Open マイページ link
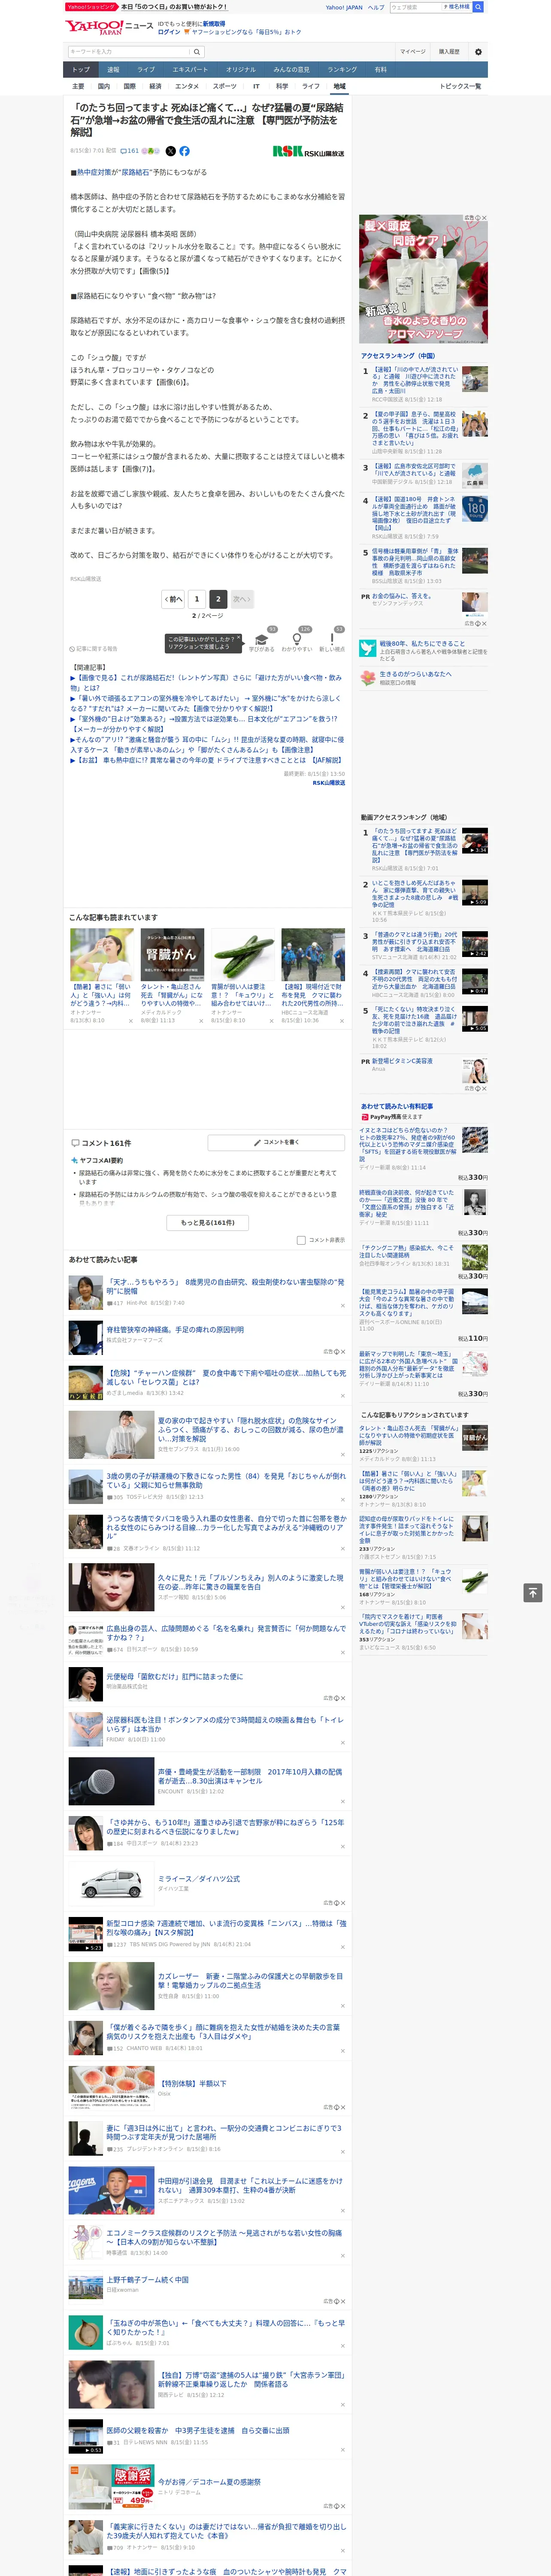This screenshot has width=551, height=2576. pos(412,52)
